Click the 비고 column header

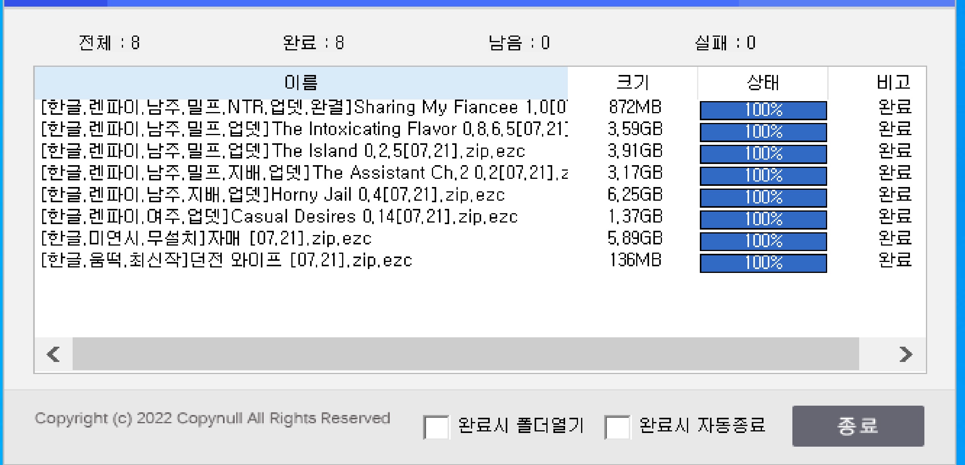[893, 82]
